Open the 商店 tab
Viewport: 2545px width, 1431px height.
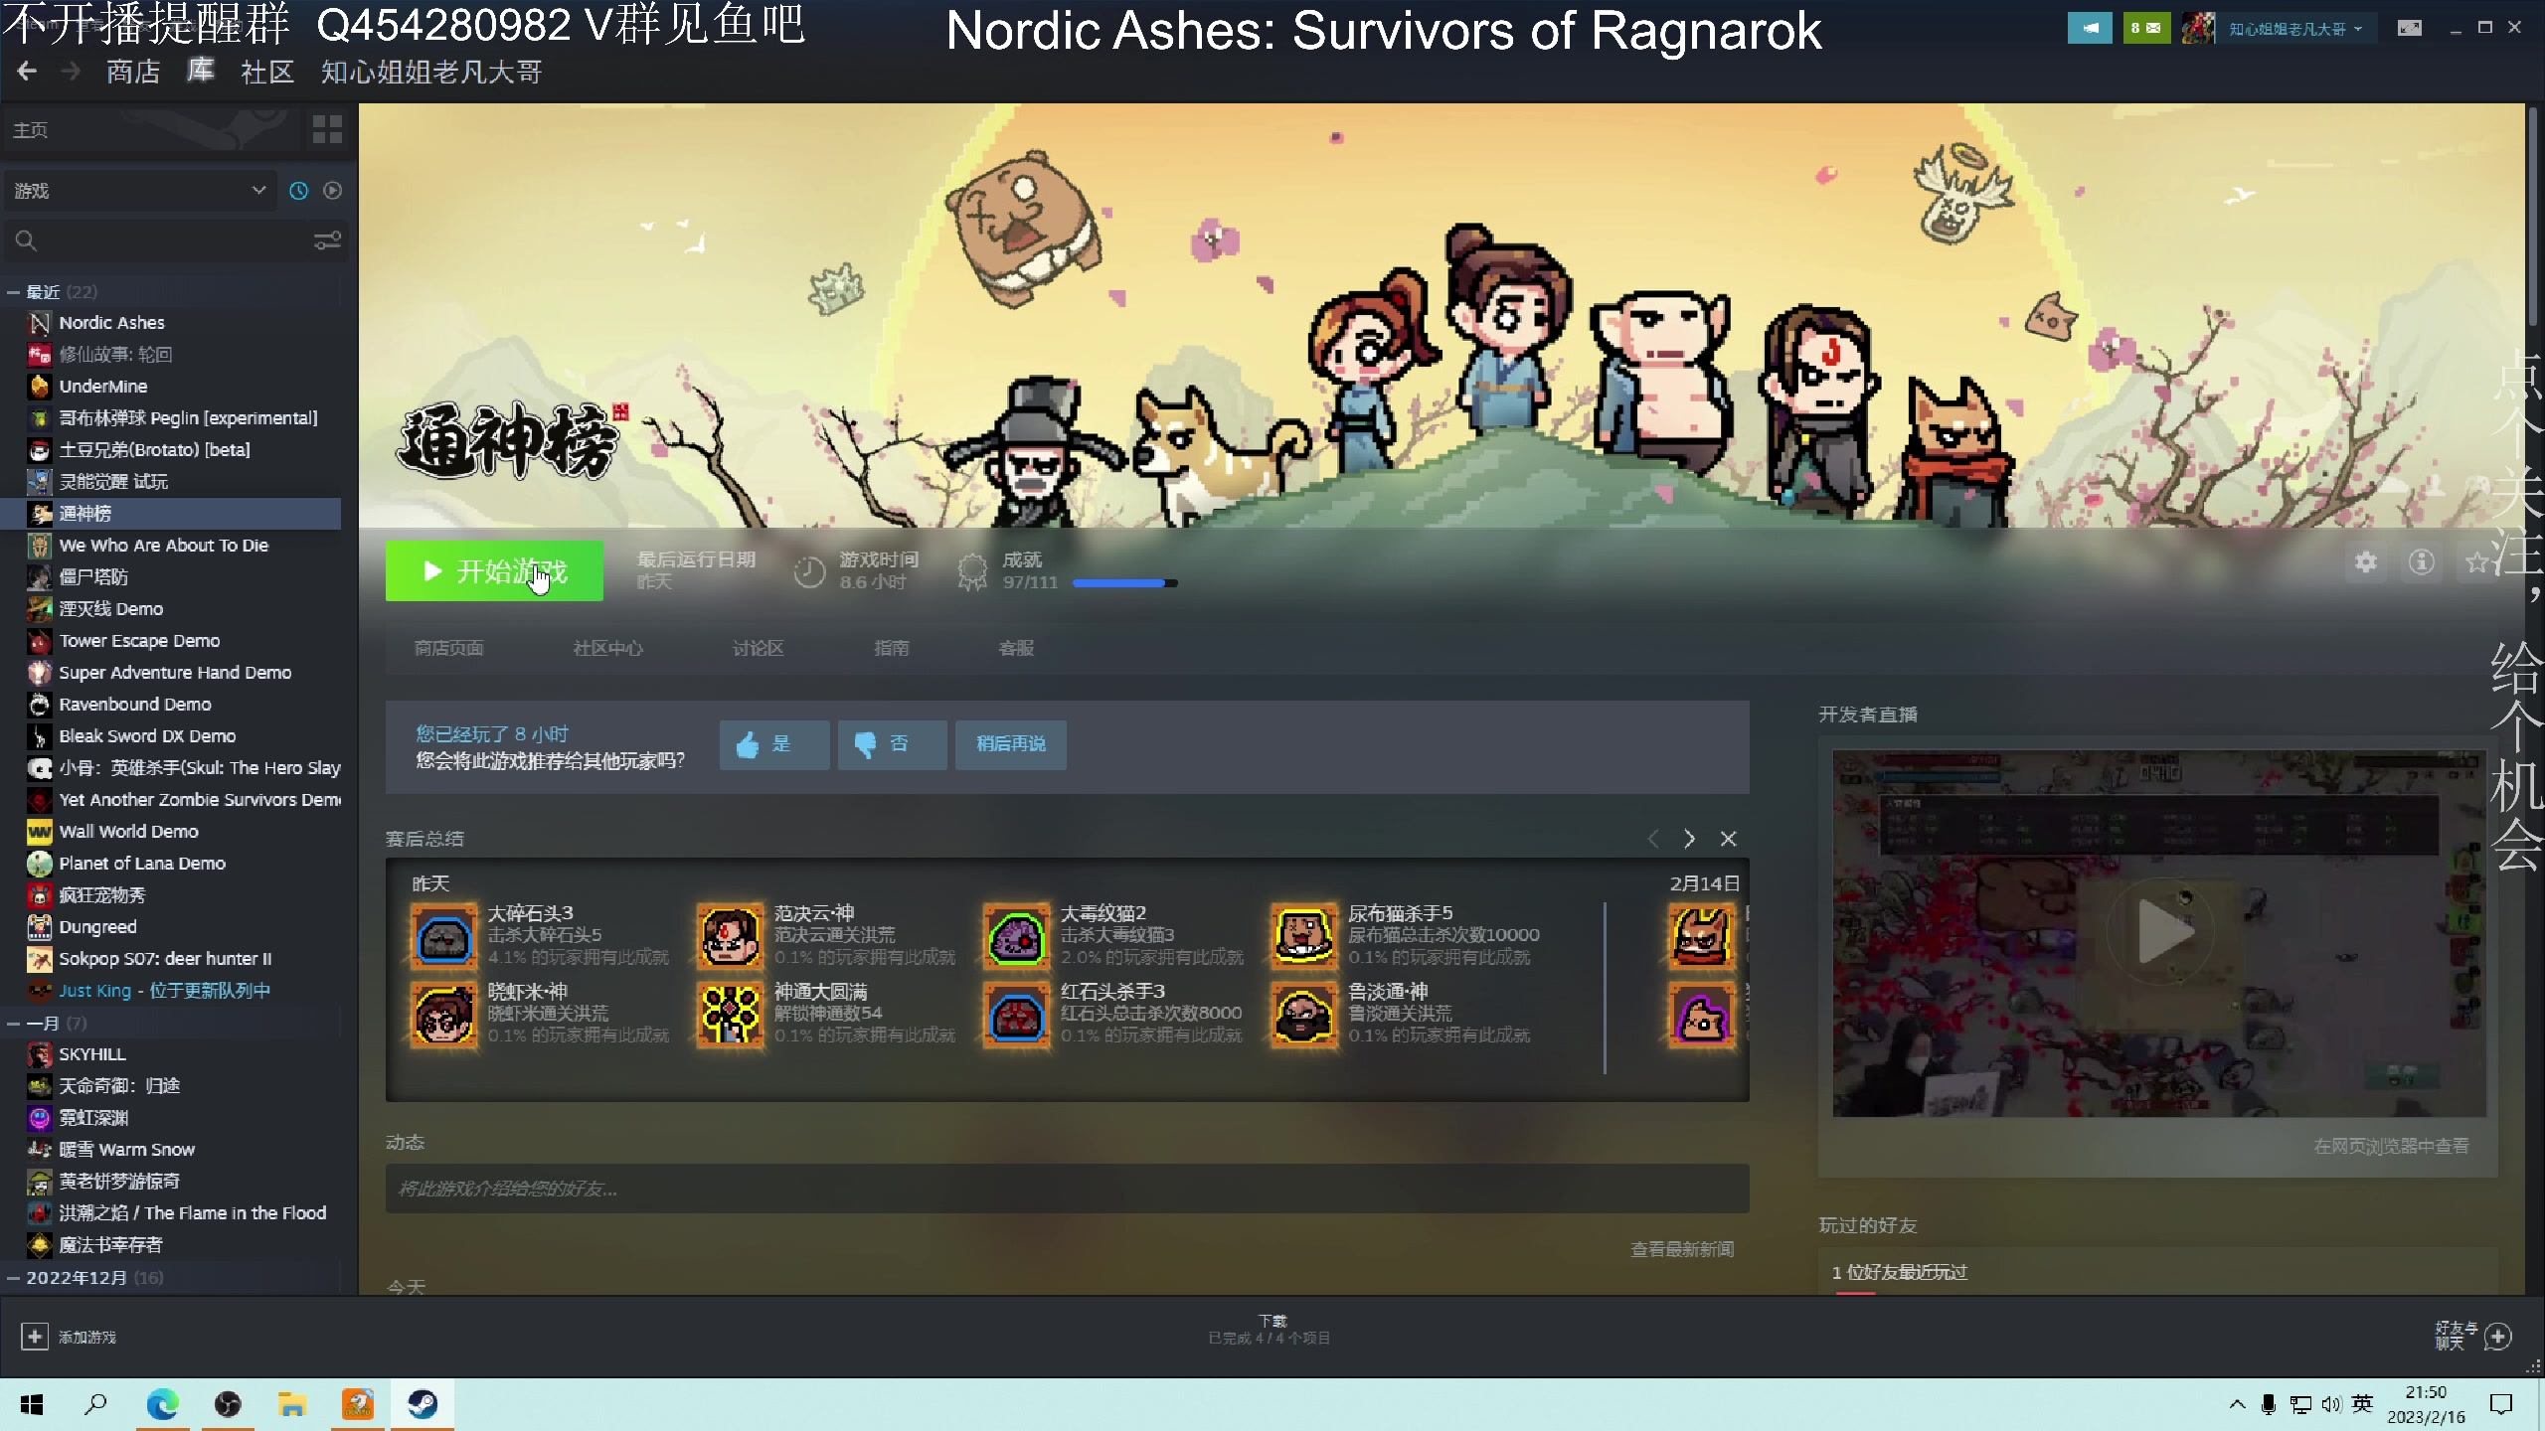pos(133,72)
